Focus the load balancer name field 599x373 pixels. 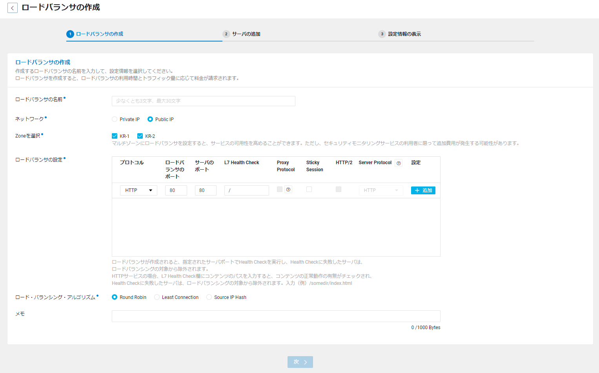[204, 101]
